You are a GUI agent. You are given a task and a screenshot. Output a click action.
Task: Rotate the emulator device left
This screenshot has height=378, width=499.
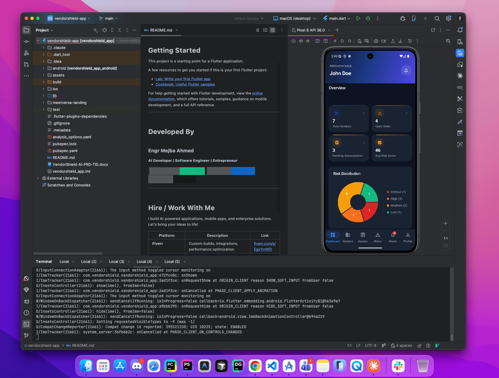click(318, 41)
